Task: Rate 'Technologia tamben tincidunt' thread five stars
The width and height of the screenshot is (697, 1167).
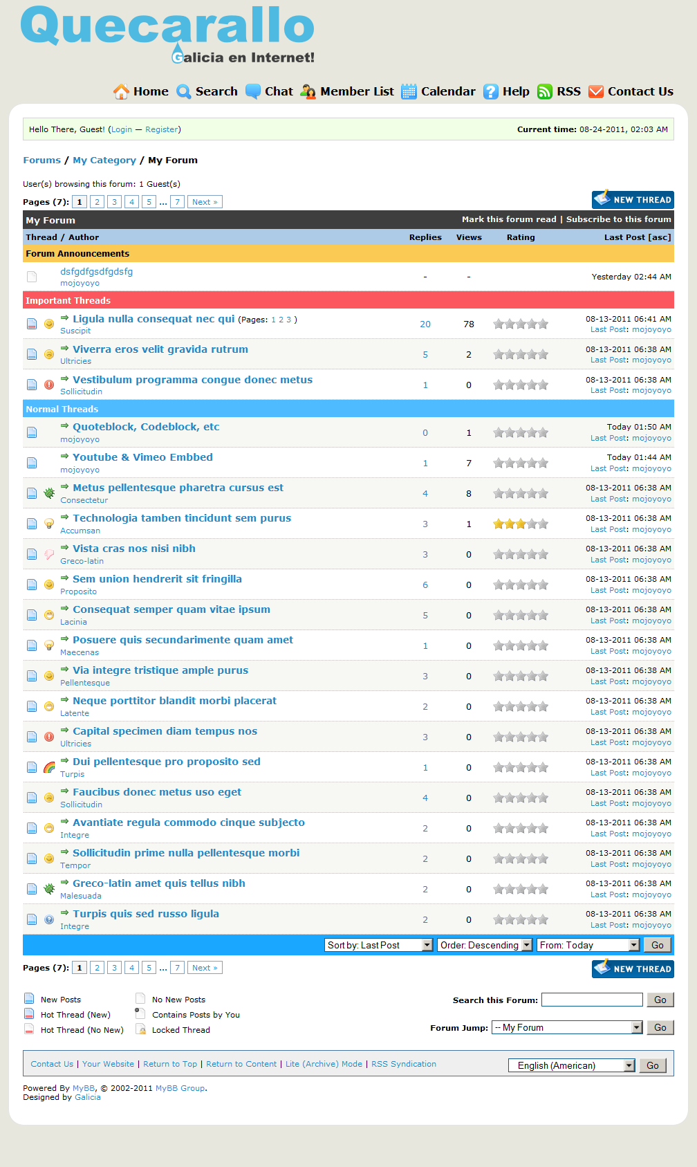Action: (x=543, y=524)
